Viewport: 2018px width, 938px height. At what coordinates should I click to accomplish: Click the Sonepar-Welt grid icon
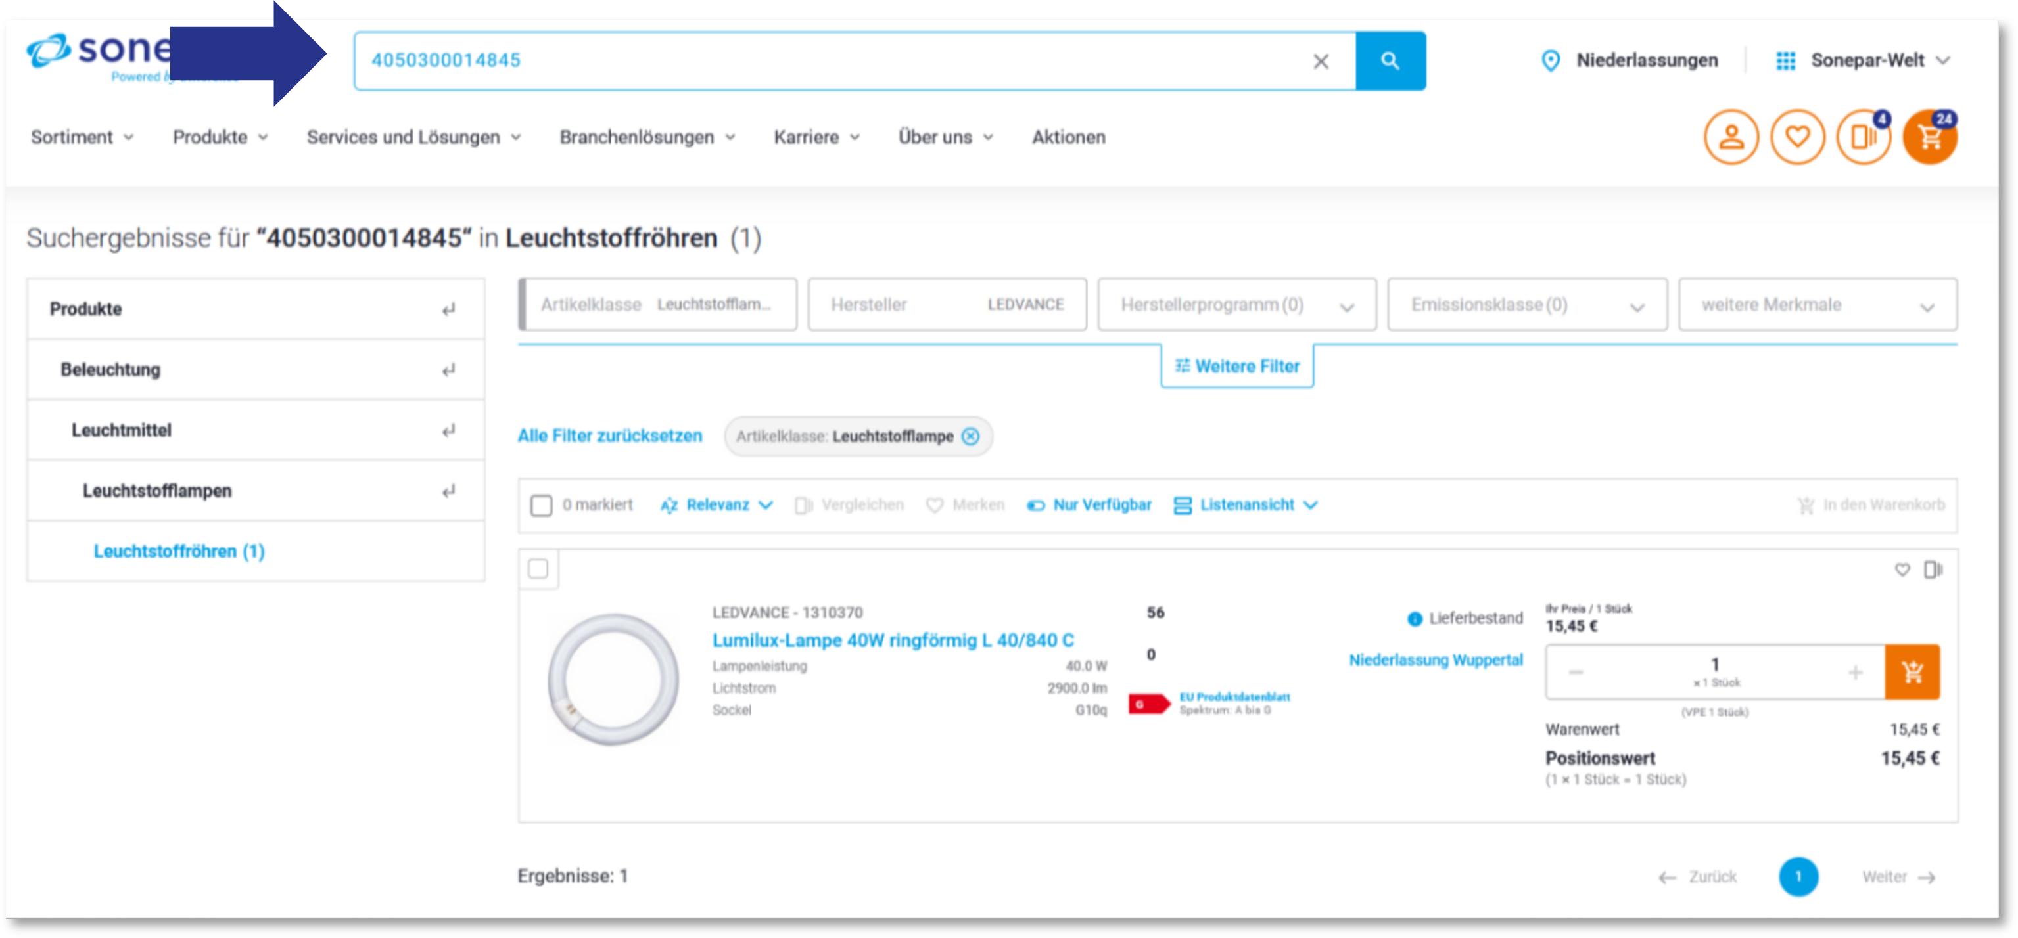coord(1785,61)
